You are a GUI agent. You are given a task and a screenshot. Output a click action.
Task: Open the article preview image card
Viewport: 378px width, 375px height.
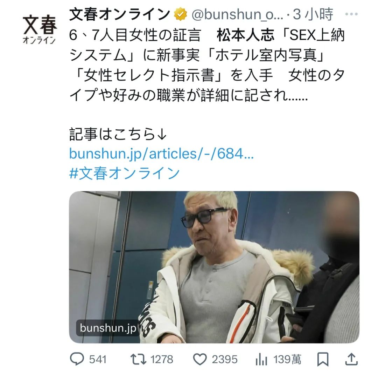(214, 267)
